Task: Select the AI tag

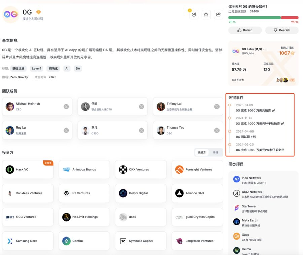Action: pyautogui.click(x=67, y=69)
